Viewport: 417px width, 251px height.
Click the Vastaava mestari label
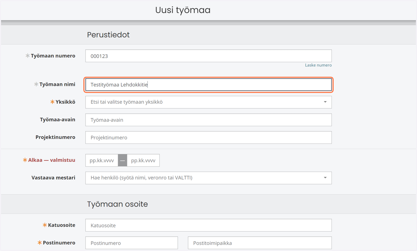(54, 178)
